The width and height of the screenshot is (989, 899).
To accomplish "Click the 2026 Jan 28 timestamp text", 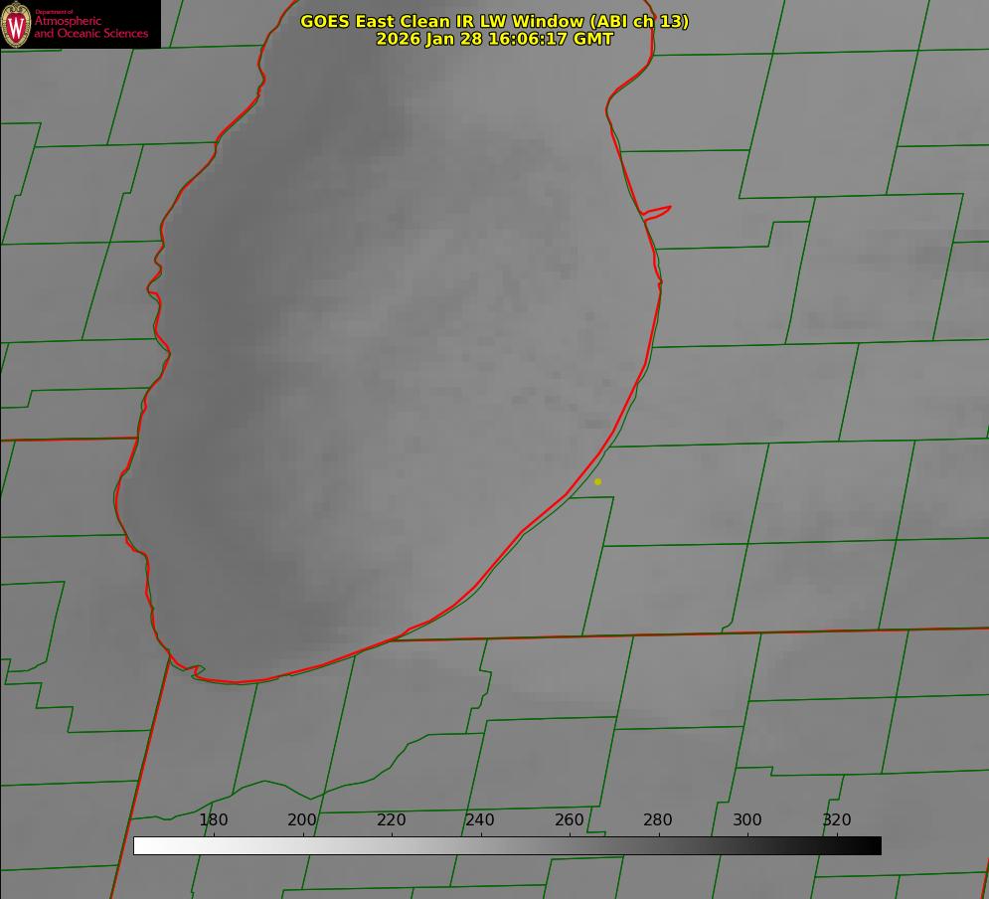I will pos(494,39).
